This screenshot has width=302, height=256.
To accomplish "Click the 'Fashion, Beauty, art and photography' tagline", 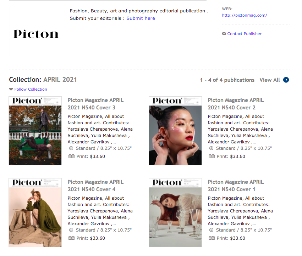I will tap(139, 11).
